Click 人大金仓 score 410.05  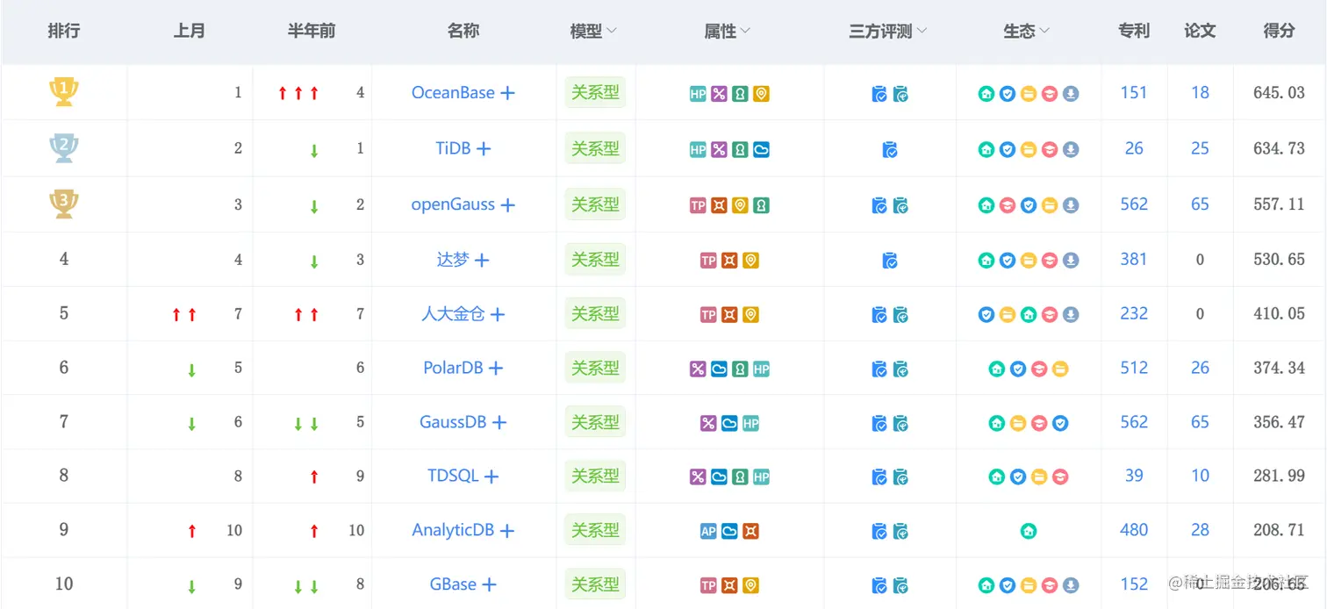pos(1279,314)
